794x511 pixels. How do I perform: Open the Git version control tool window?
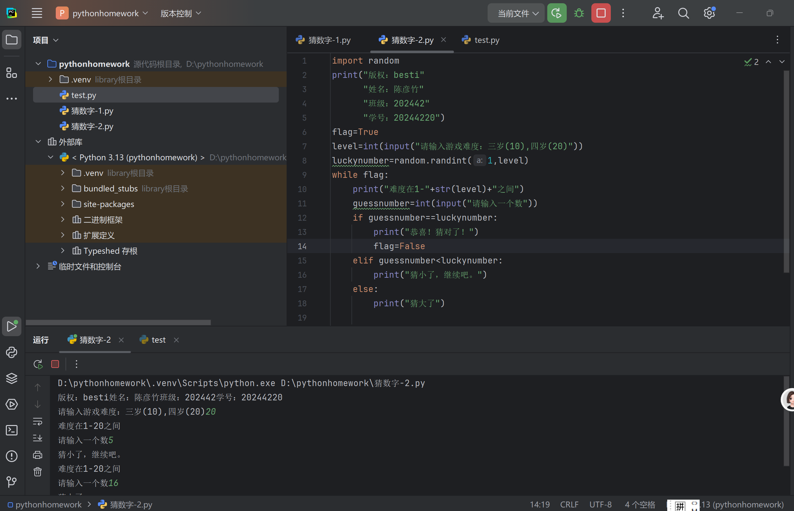click(12, 482)
